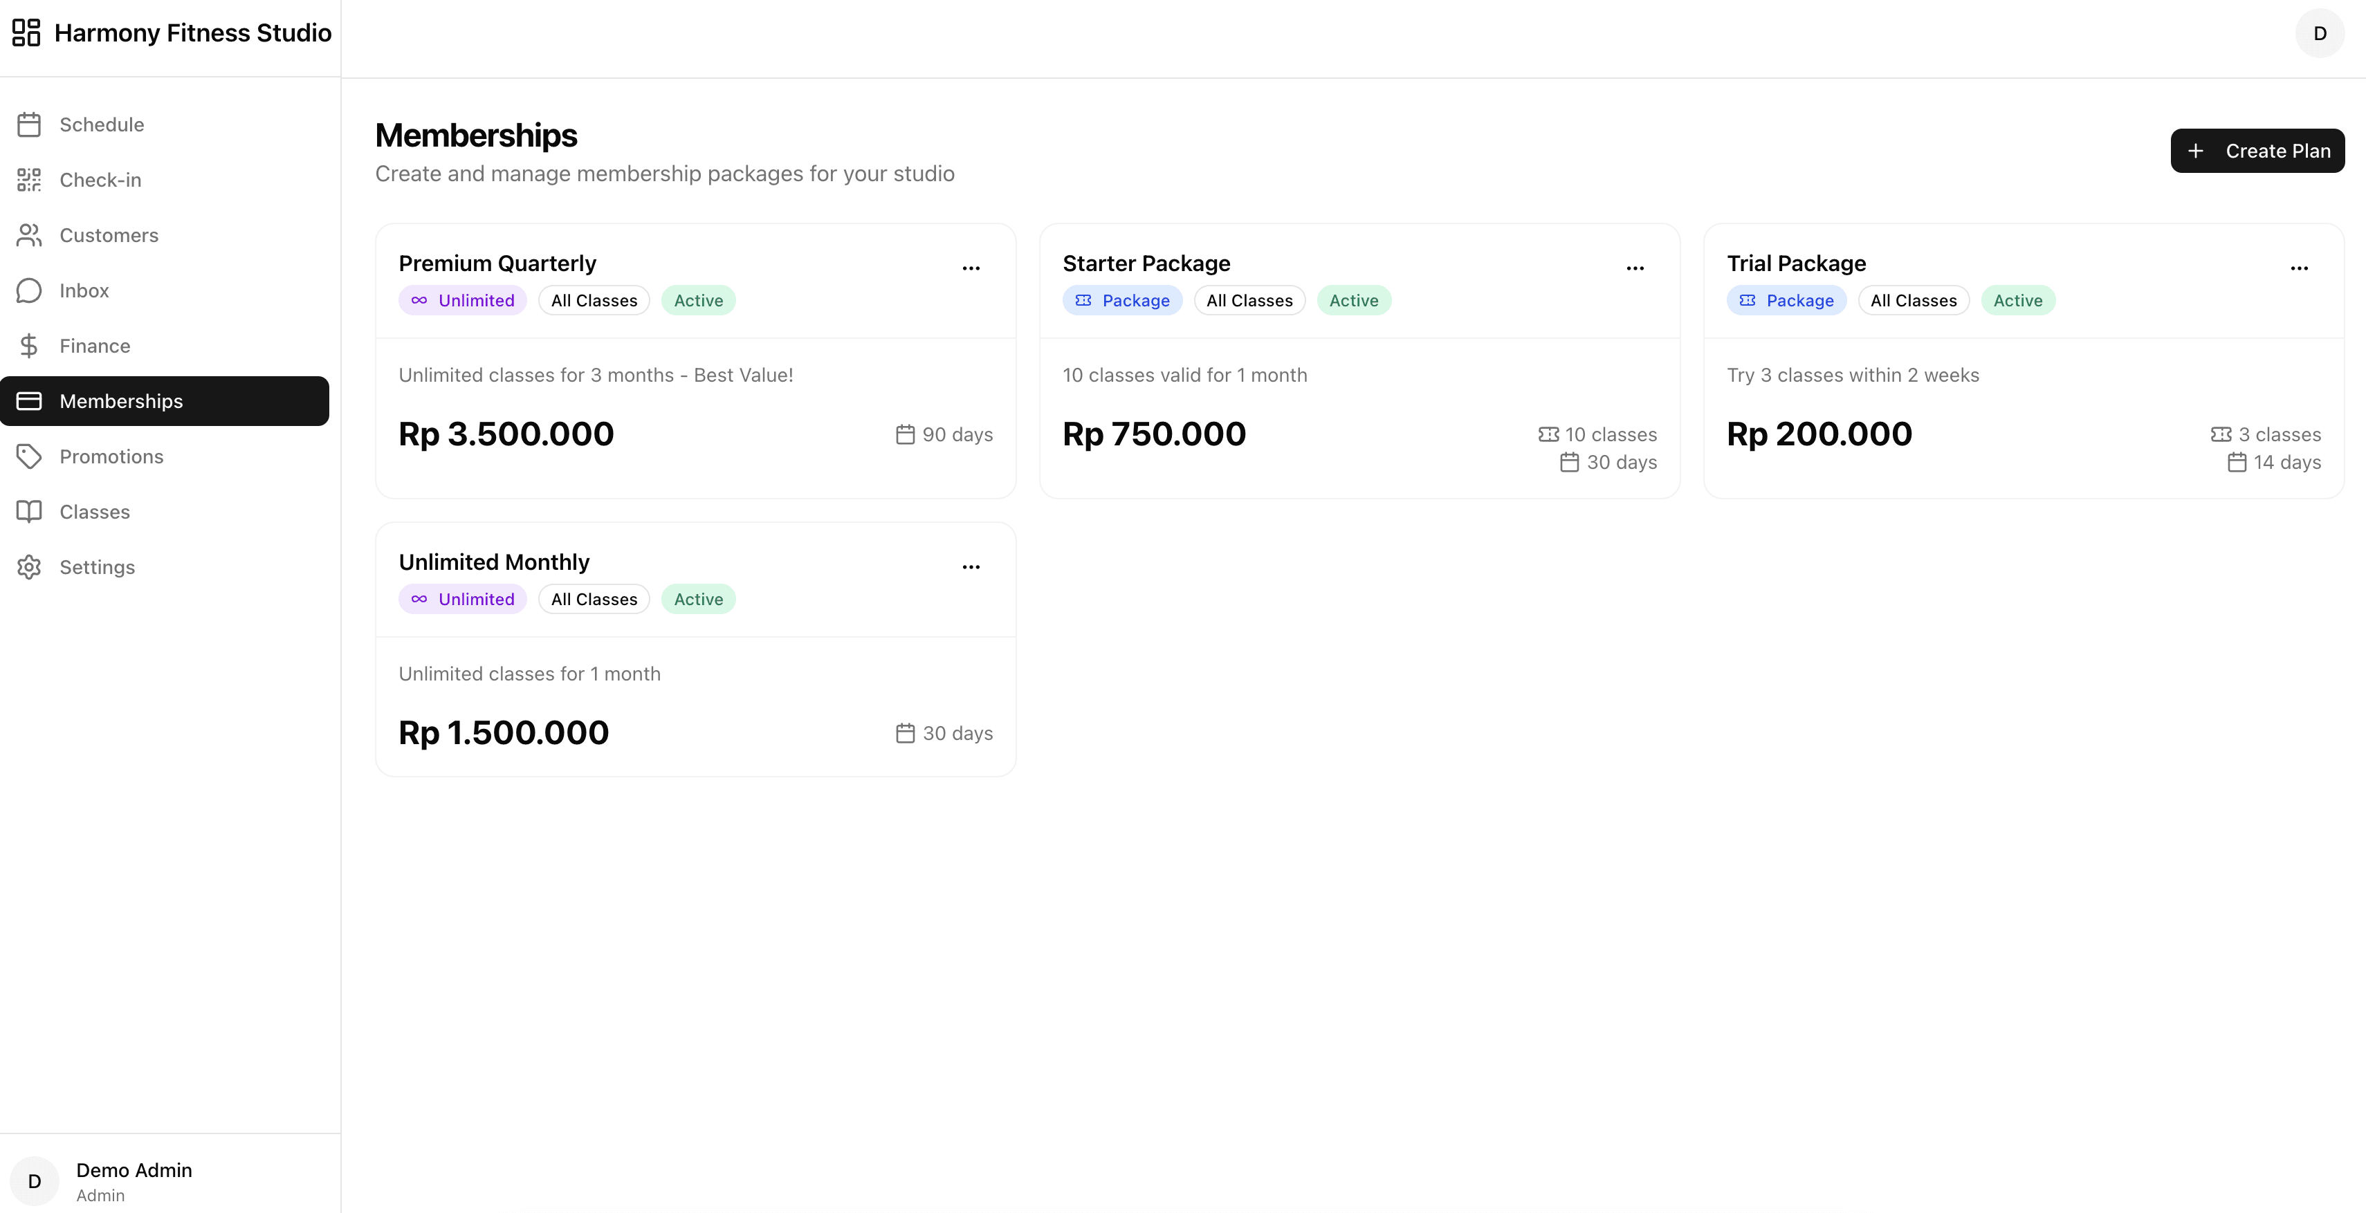The image size is (2366, 1213).
Task: Click the Inbox chat bubble icon
Action: tap(29, 291)
